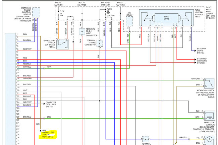The image size is (218, 145).
Task: Click the Terminal 15 wire connector symbol
Action: click(100, 43)
